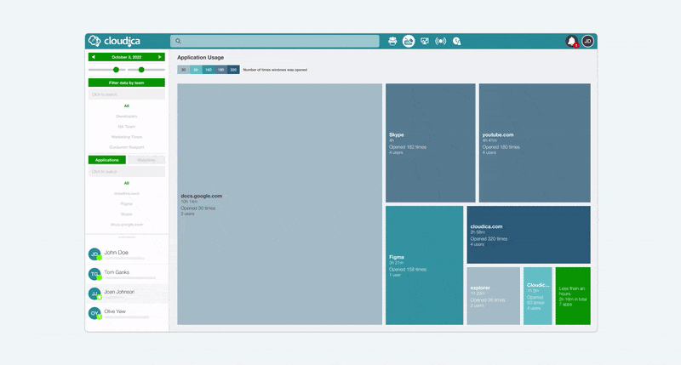Click the right time range slider handle
This screenshot has height=365, width=681.
pos(141,70)
